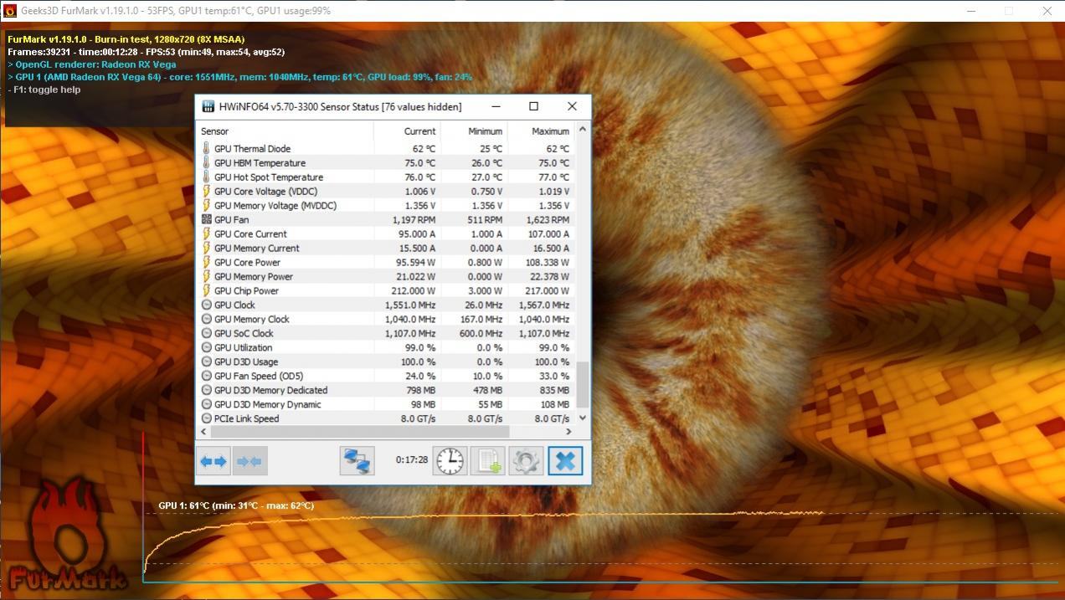Click the GPU Memory Clock row circle icon

(x=206, y=319)
